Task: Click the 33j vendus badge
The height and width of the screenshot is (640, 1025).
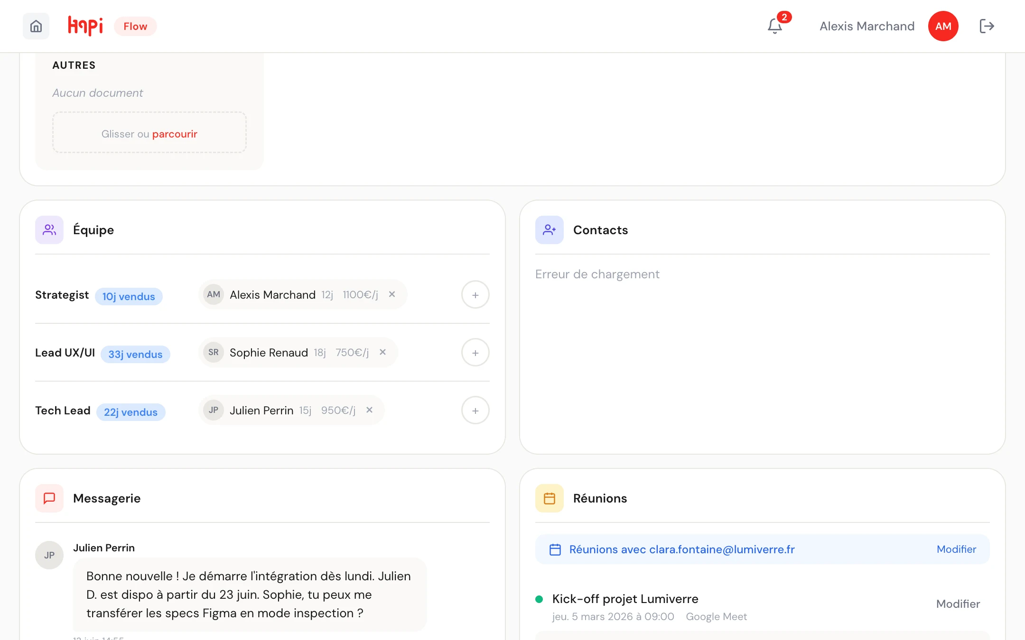Action: coord(135,354)
